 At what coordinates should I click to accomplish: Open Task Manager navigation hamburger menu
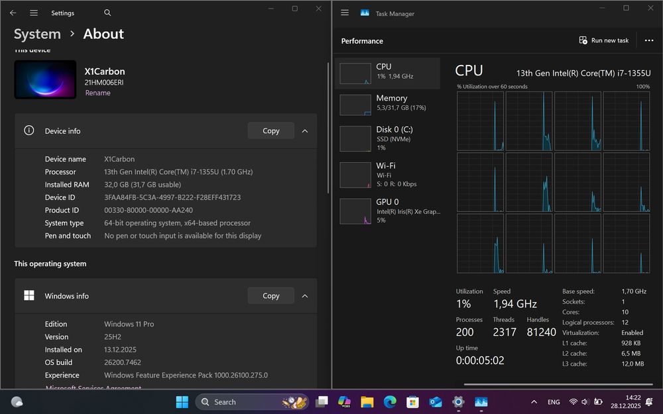click(x=345, y=13)
